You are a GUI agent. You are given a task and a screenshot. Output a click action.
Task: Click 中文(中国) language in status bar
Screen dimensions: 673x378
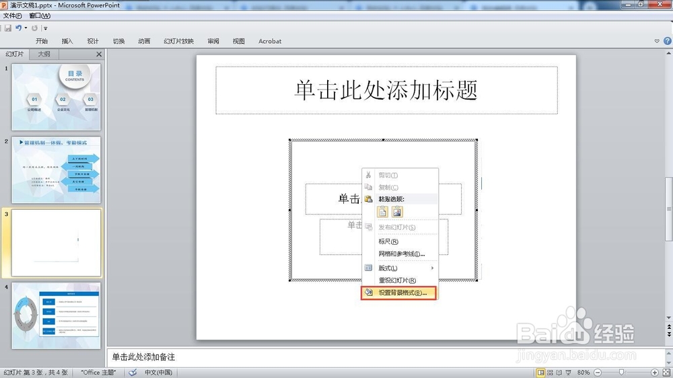tap(158, 373)
